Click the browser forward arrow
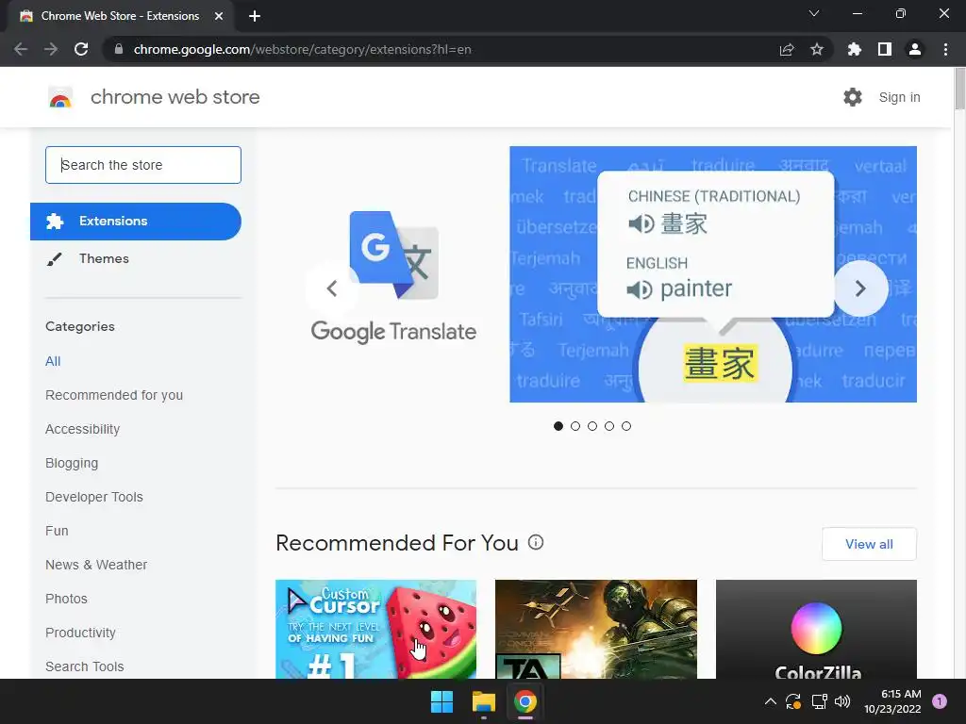The height and width of the screenshot is (724, 966). pyautogui.click(x=51, y=49)
